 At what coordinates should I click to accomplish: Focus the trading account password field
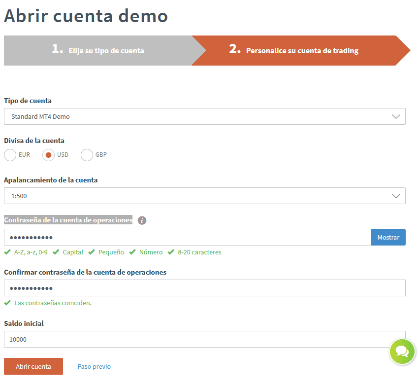point(187,237)
